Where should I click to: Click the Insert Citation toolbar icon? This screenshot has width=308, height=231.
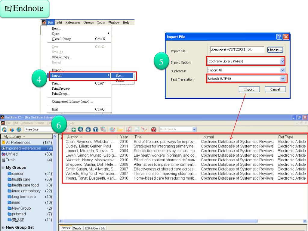pyautogui.click(x=129, y=129)
